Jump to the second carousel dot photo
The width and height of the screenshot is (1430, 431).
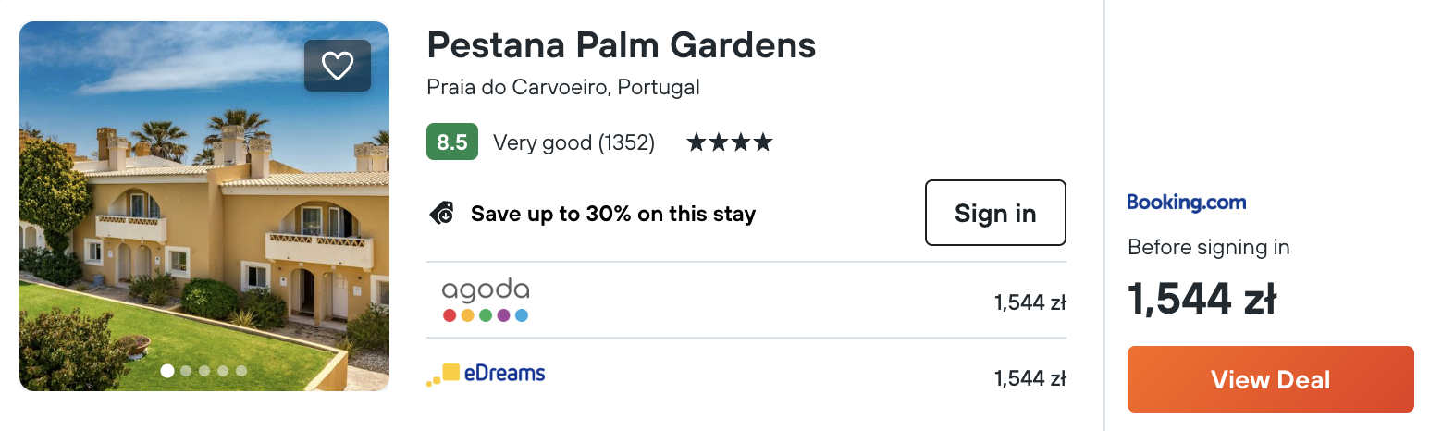pyautogui.click(x=186, y=371)
